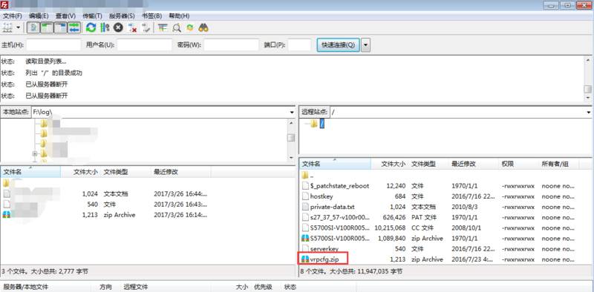
Task: Expand the 远程站点 path dropdown
Action: coord(588,113)
